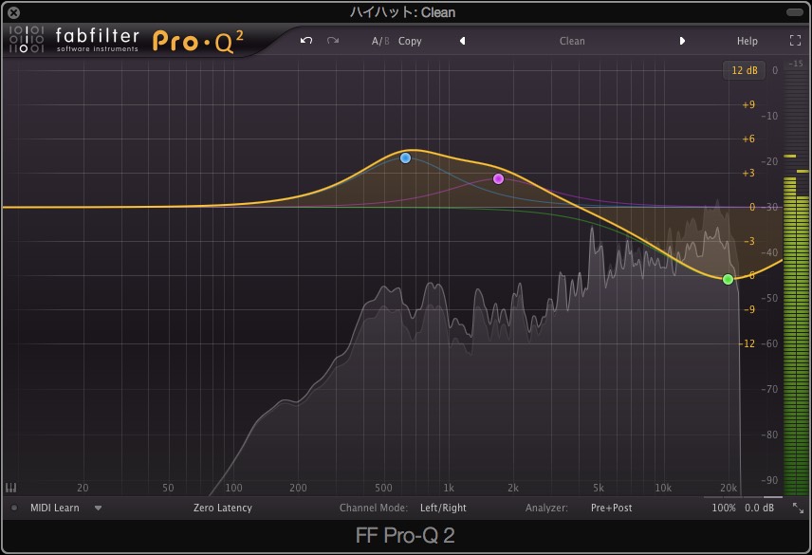Go to previous preset arrow
This screenshot has width=812, height=555.
click(x=462, y=41)
